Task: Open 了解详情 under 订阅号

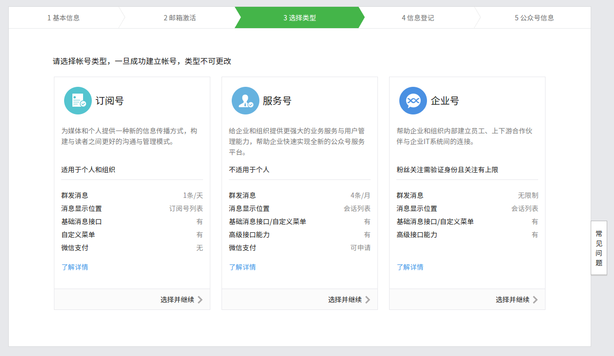Action: (x=74, y=267)
